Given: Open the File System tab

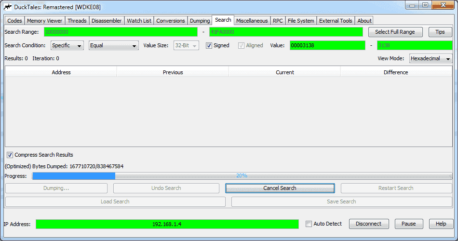Looking at the screenshot, I should [301, 21].
